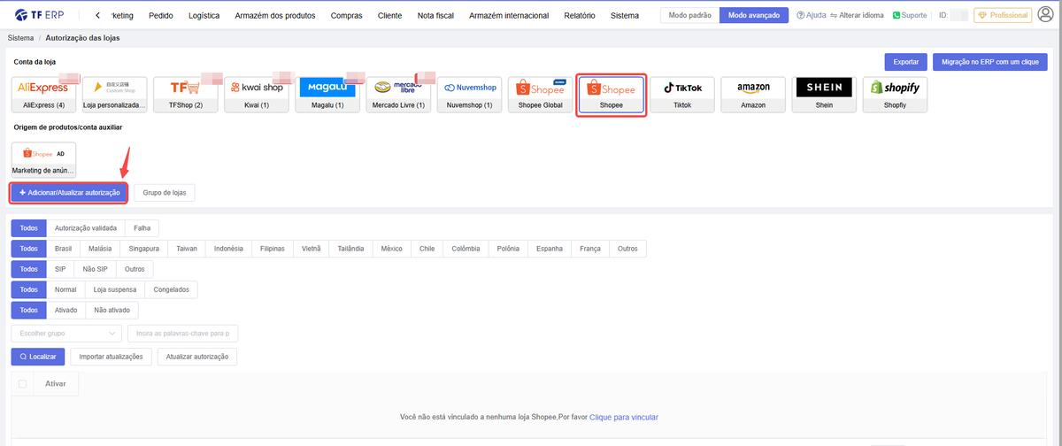
Task: Switch to Modo avançado
Action: point(754,15)
